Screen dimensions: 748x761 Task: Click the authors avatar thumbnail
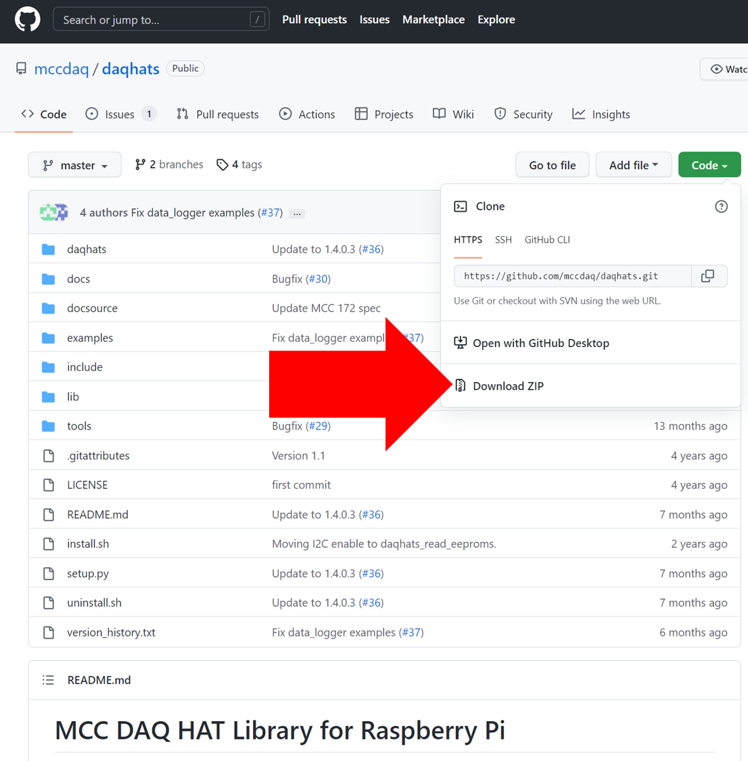53,212
